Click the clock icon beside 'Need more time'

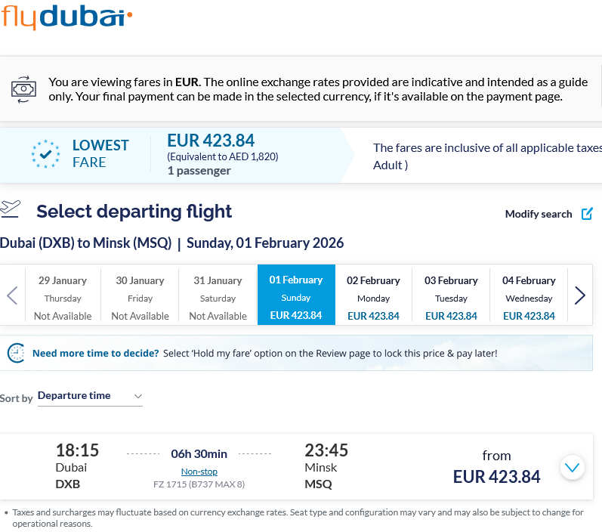tap(16, 353)
